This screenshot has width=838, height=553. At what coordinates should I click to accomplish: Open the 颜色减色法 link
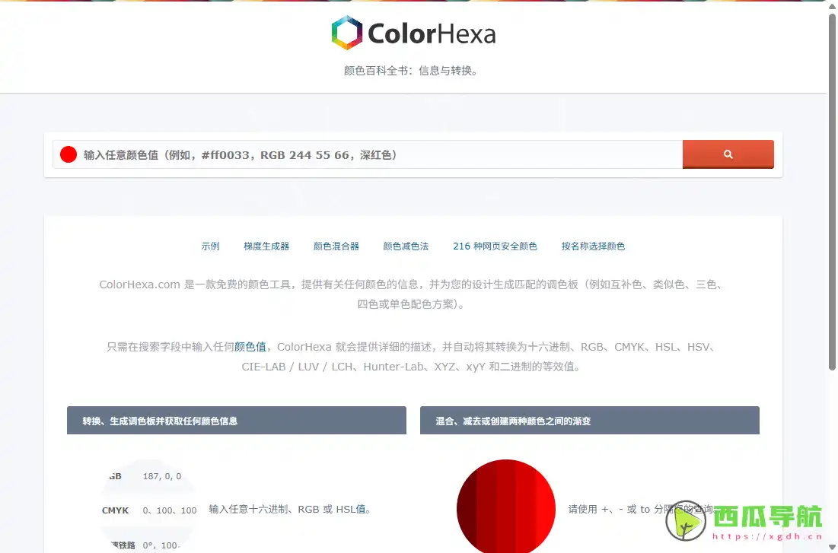pyautogui.click(x=406, y=246)
